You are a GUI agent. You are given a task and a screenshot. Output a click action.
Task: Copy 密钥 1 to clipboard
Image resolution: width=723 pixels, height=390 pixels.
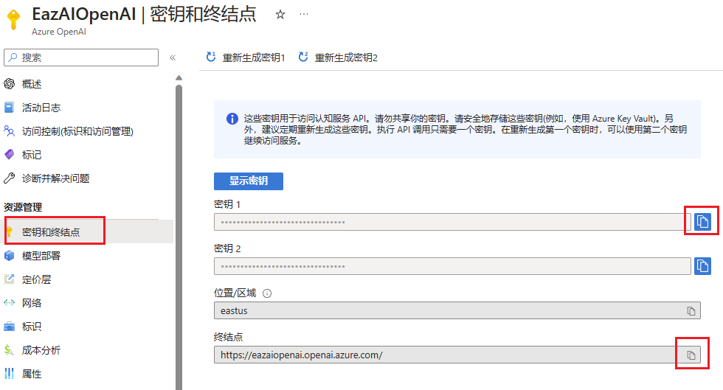(702, 222)
